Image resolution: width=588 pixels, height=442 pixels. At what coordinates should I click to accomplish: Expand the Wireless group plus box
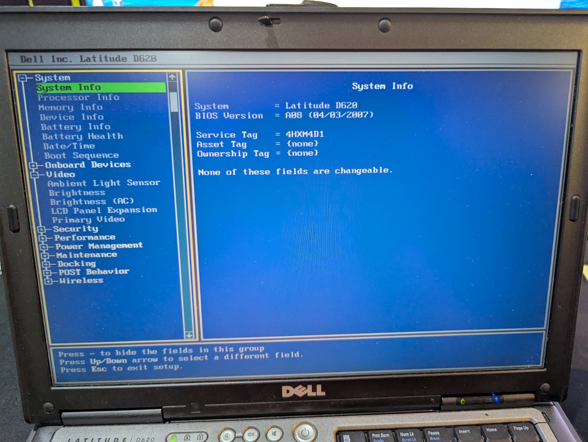pos(49,282)
